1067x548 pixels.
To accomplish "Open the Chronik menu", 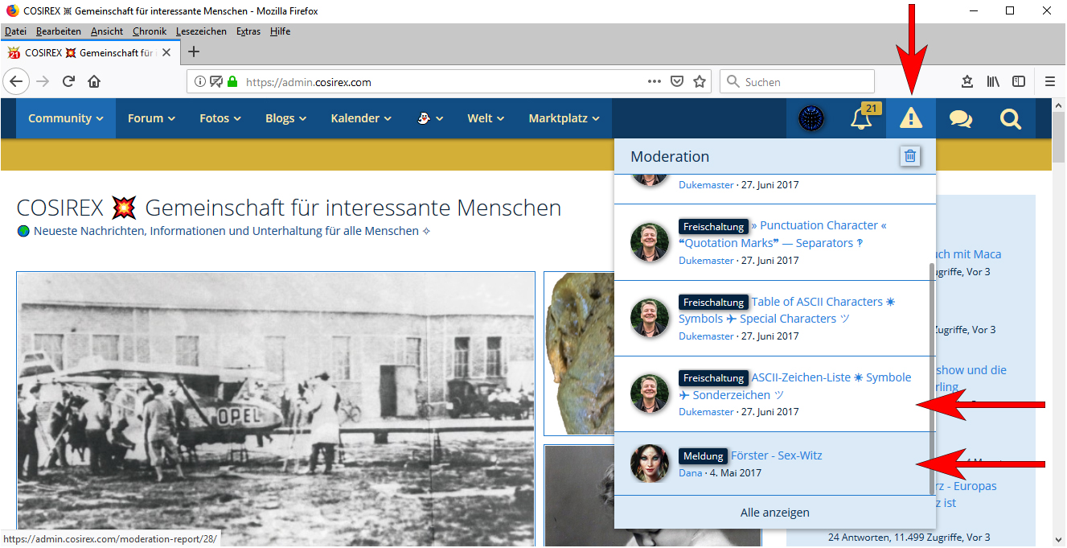I will click(150, 31).
